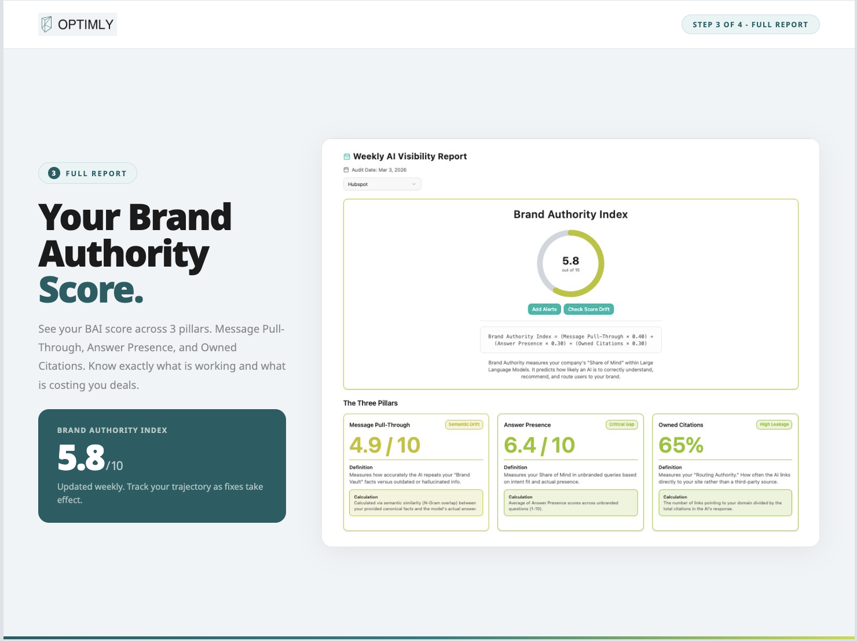857x641 pixels.
Task: Click the chevron in the Hubspot selector
Action: (413, 184)
